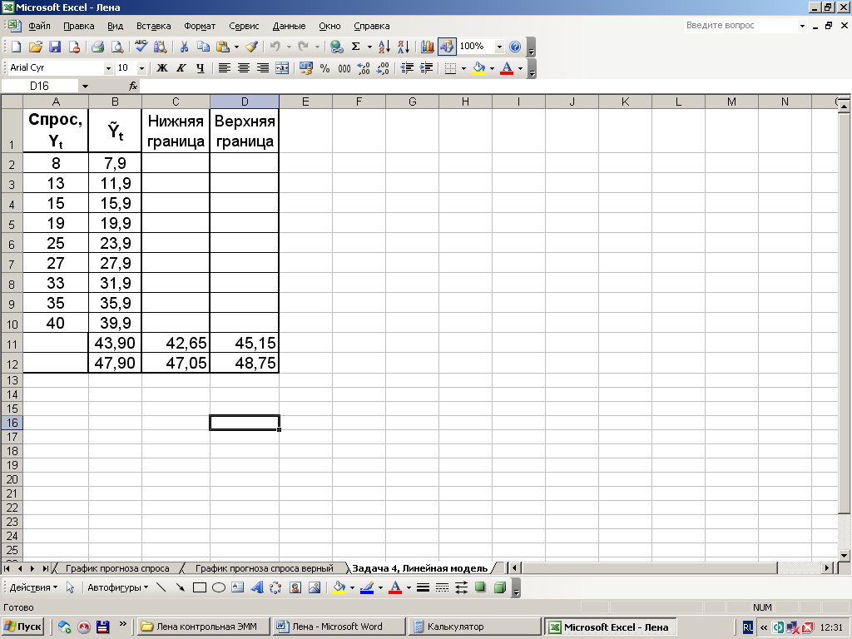Image resolution: width=852 pixels, height=639 pixels.
Task: Click the vertical scrollbar down arrow
Action: (x=844, y=555)
